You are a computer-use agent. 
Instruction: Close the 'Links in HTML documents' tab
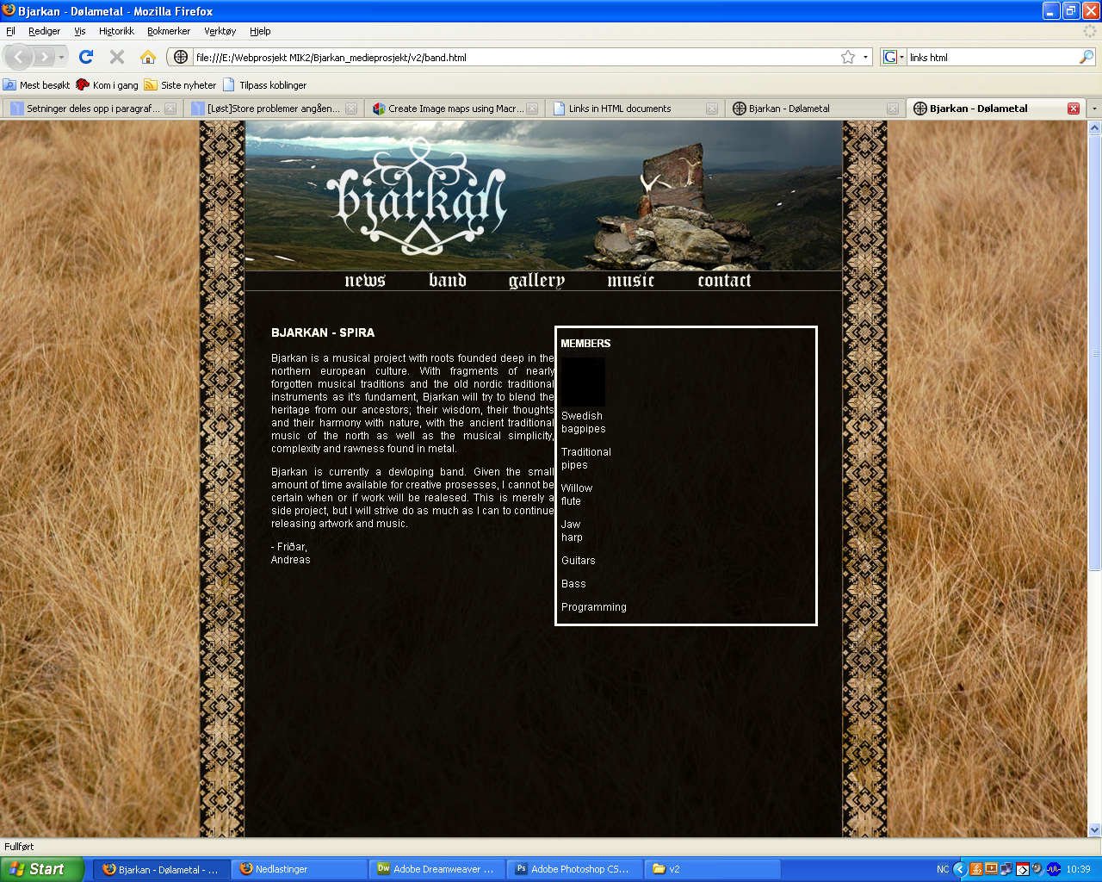(712, 109)
